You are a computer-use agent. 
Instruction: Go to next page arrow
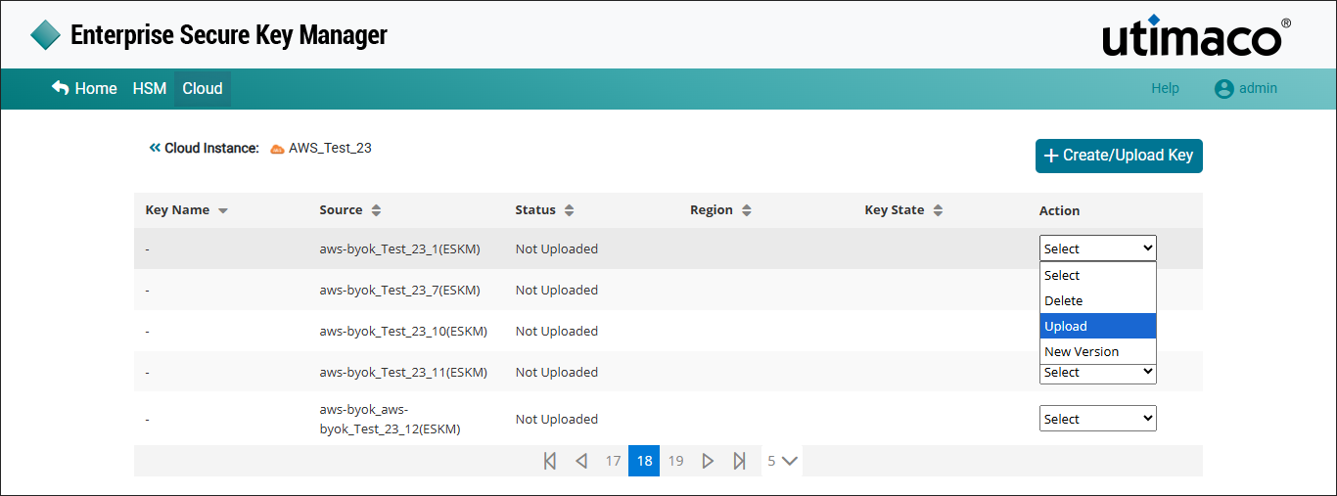tap(708, 461)
